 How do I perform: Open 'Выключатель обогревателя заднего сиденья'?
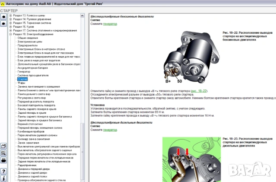click(45, 150)
